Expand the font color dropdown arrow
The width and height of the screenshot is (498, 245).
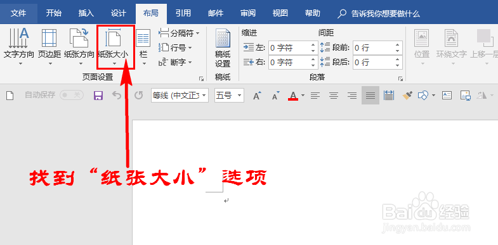pos(303,95)
